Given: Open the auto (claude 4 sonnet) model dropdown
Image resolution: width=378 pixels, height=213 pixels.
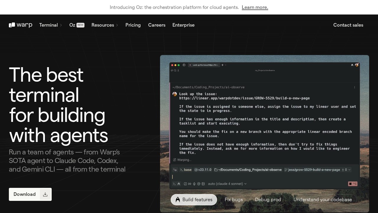Looking at the screenshot, I should [x=227, y=184].
